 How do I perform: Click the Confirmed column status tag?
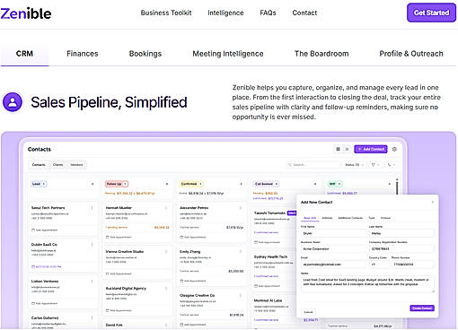(191, 184)
